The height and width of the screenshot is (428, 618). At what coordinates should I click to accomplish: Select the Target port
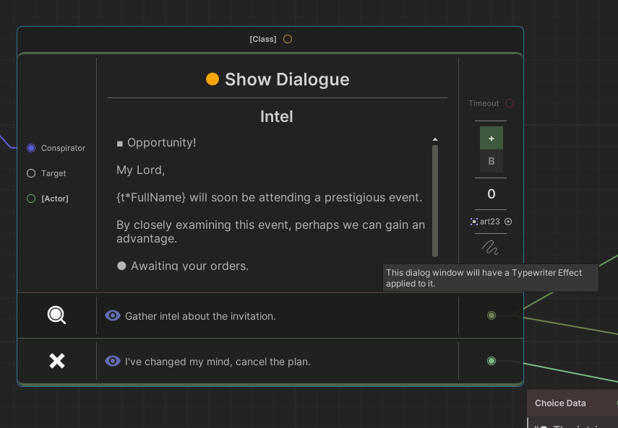tap(31, 173)
